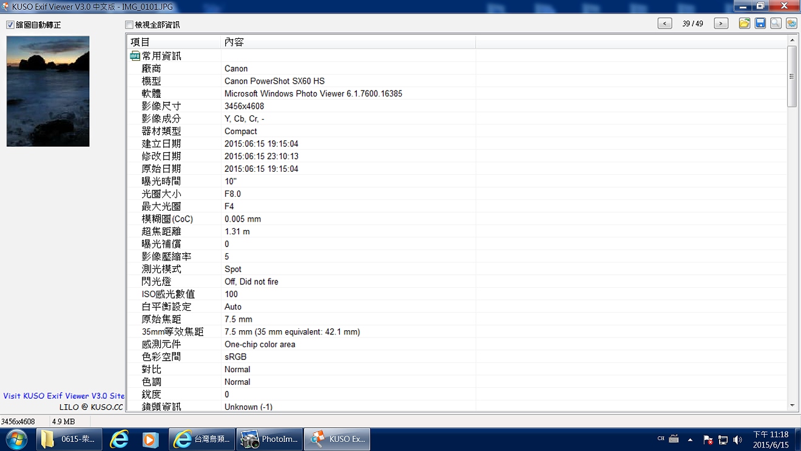This screenshot has width=801, height=451.
Task: Select the 最大光圈 row label
Action: click(161, 206)
